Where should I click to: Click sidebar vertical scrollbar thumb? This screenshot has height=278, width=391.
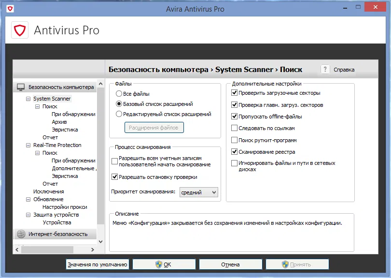(x=100, y=156)
